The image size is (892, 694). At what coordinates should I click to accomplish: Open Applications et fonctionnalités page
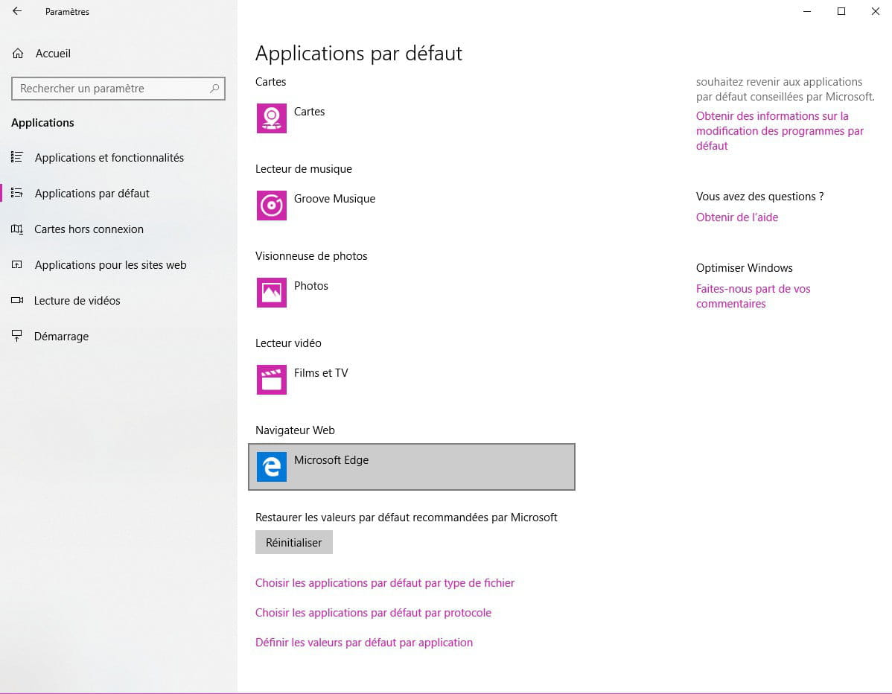point(109,158)
